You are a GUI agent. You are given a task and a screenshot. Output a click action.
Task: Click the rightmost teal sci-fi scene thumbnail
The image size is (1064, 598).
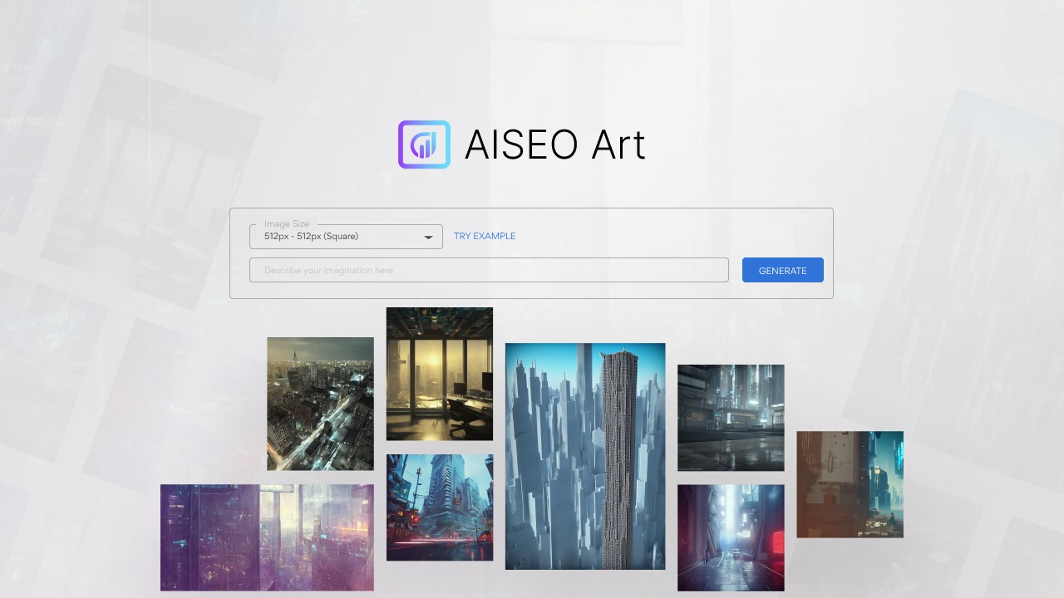point(850,484)
